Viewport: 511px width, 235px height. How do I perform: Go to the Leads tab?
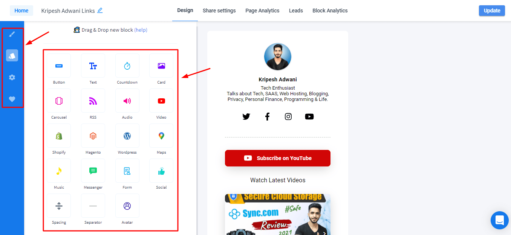pyautogui.click(x=296, y=11)
